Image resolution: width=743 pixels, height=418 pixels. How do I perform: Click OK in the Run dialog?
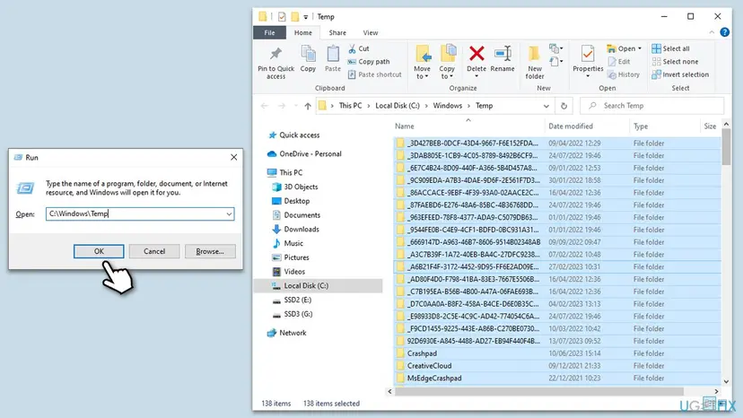click(99, 251)
